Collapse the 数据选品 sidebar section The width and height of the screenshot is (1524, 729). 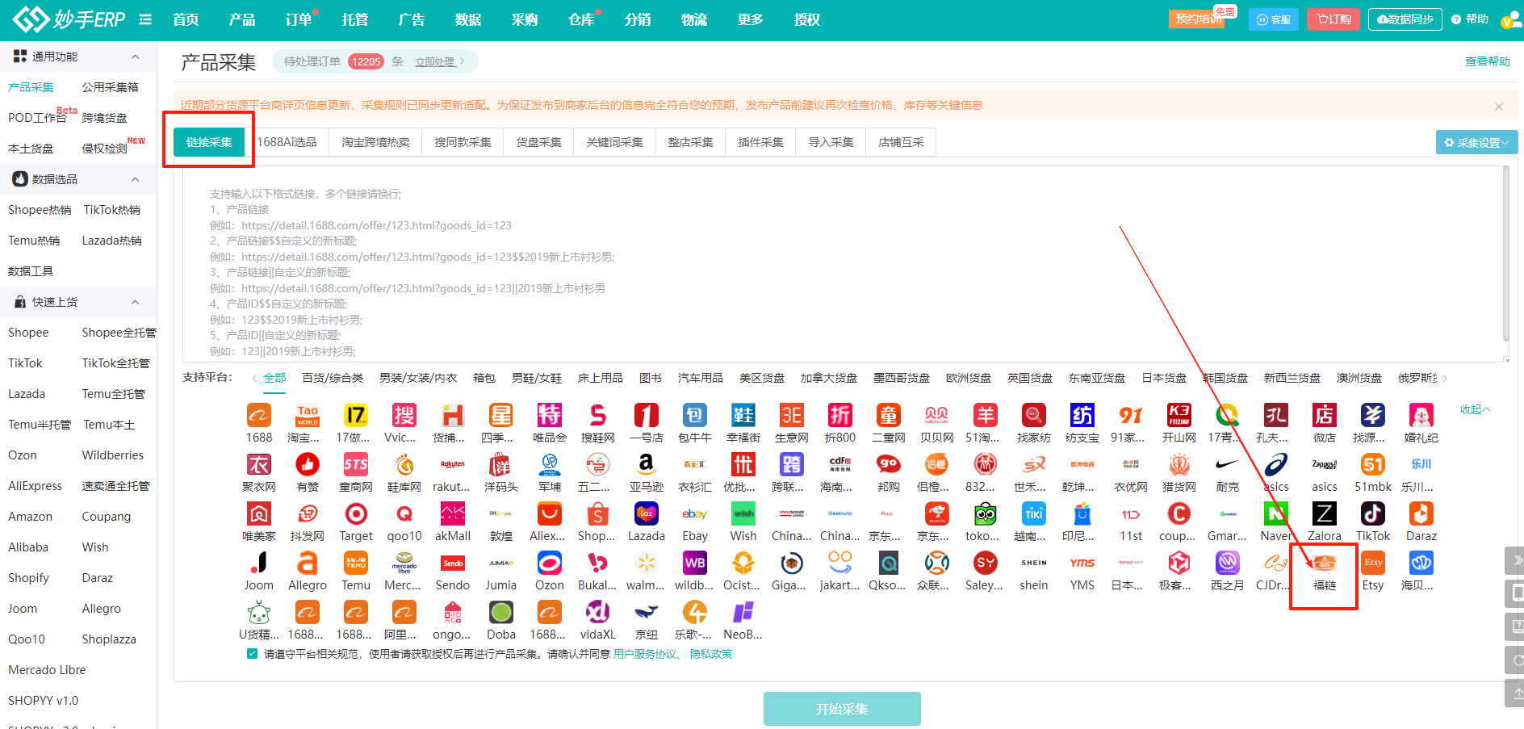pos(135,179)
